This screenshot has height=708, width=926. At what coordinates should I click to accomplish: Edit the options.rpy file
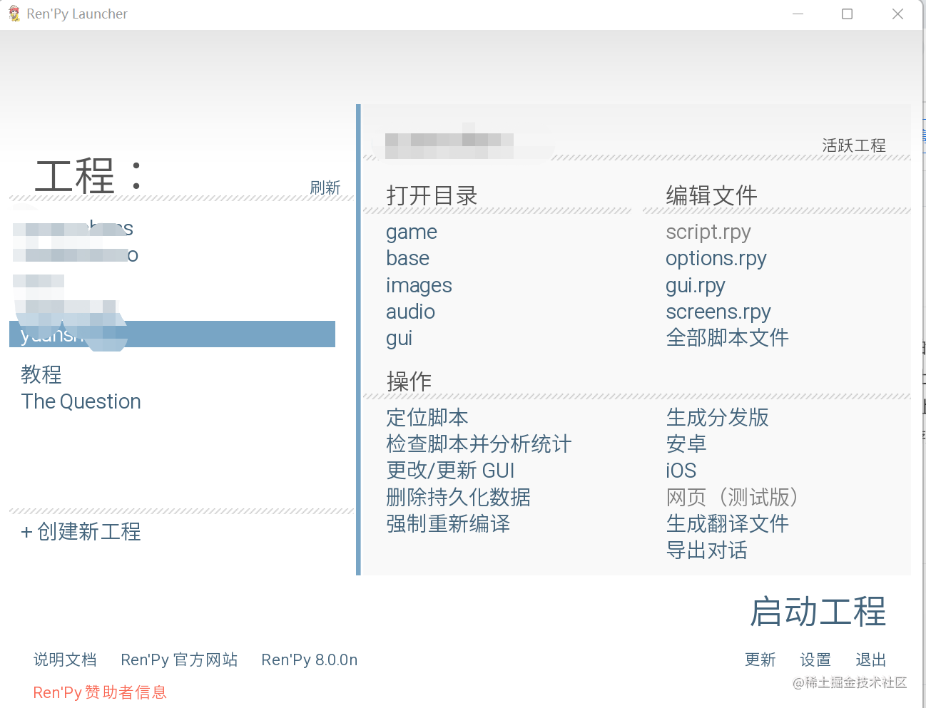click(x=716, y=258)
